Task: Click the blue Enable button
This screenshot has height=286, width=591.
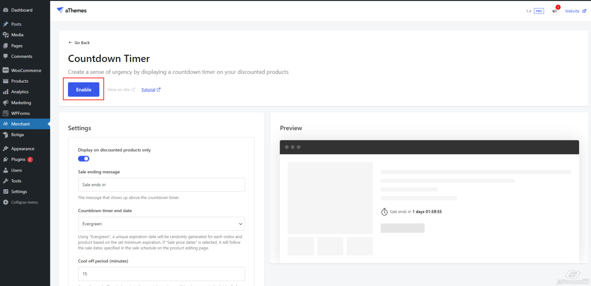Action: click(x=83, y=90)
